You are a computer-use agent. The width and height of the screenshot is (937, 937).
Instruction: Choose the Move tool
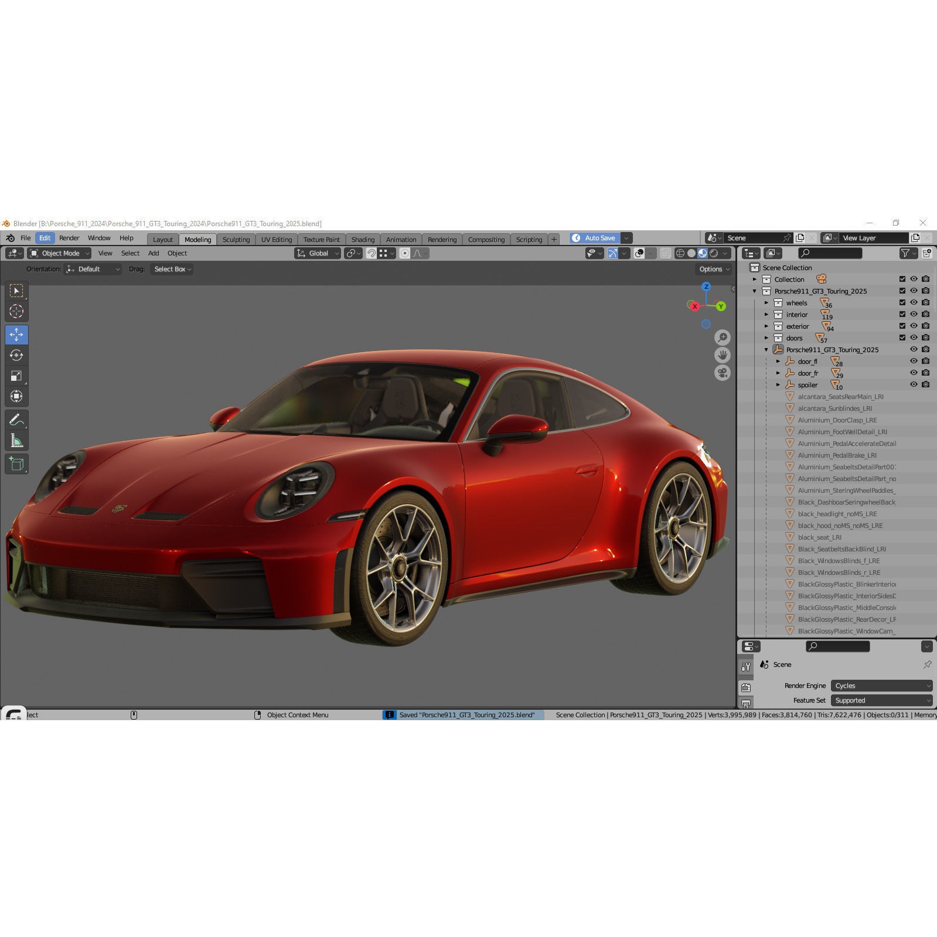coord(16,335)
